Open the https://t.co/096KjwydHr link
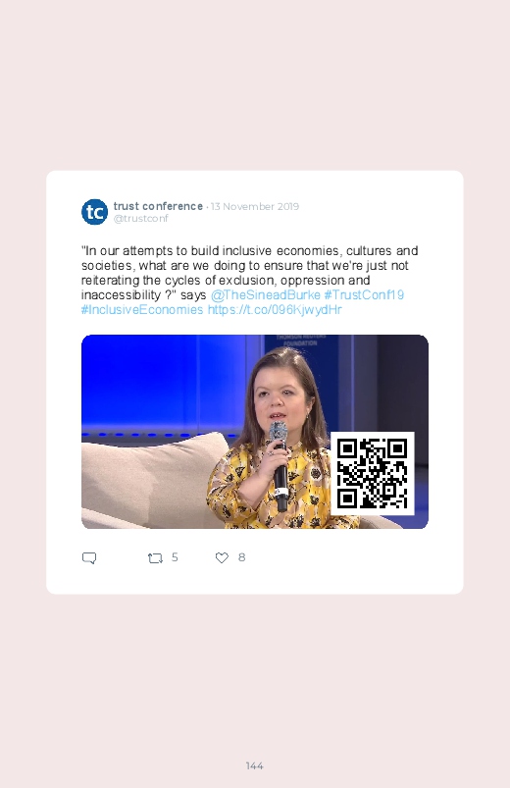The width and height of the screenshot is (510, 788). (x=275, y=309)
